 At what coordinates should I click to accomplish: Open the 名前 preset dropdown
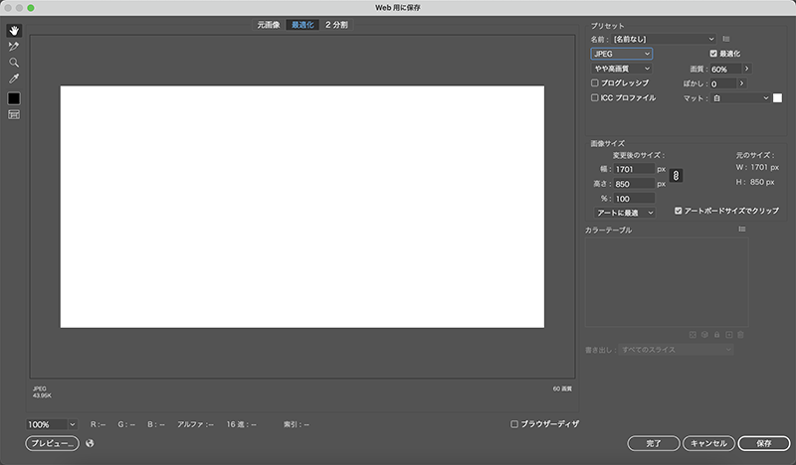tap(664, 39)
